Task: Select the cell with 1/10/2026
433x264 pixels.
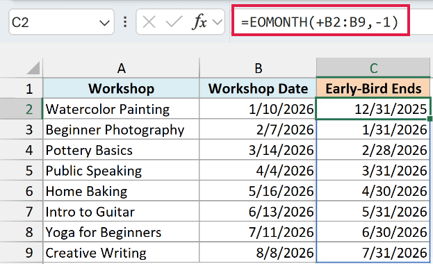Action: pos(258,109)
